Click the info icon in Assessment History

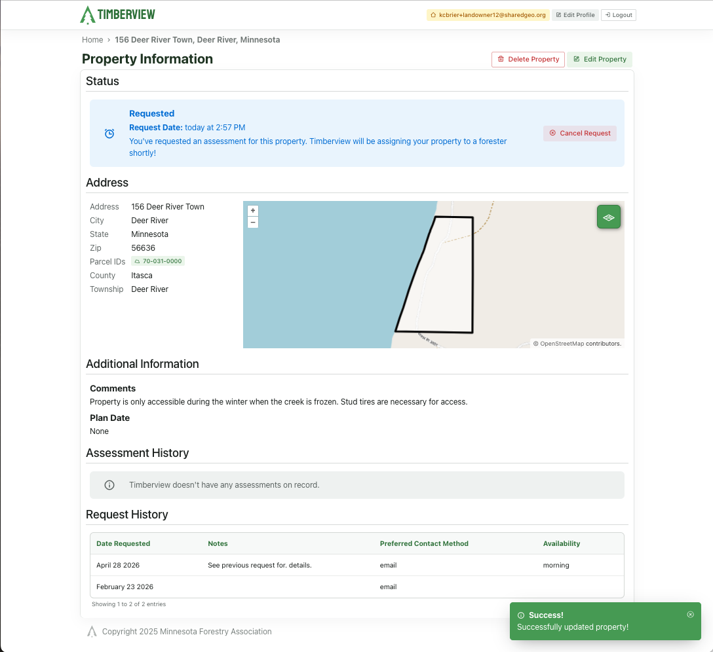pyautogui.click(x=109, y=485)
